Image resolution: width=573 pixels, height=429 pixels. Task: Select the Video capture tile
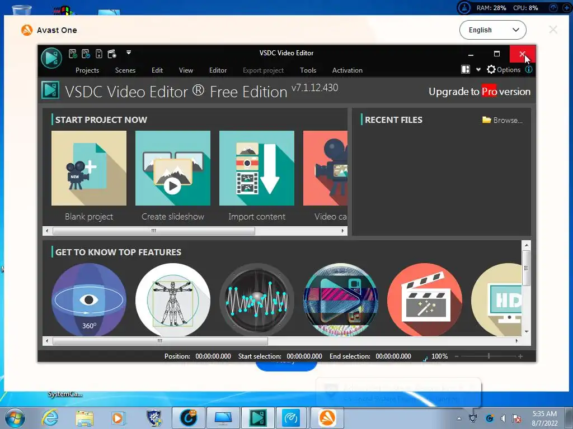pyautogui.click(x=325, y=168)
